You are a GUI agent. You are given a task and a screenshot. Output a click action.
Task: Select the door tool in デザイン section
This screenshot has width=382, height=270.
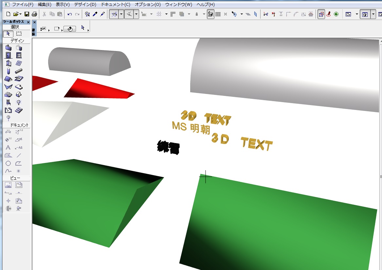click(8, 55)
